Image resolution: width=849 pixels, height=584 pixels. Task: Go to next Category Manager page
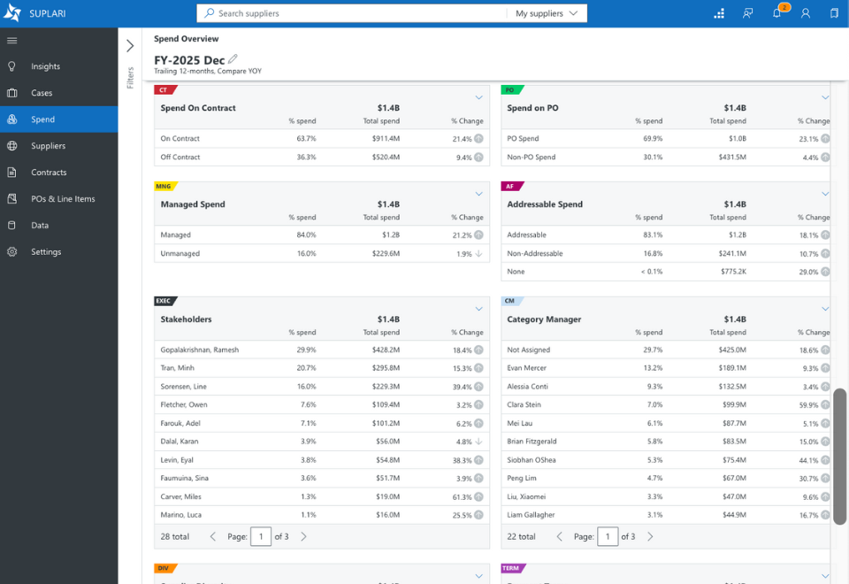[650, 536]
